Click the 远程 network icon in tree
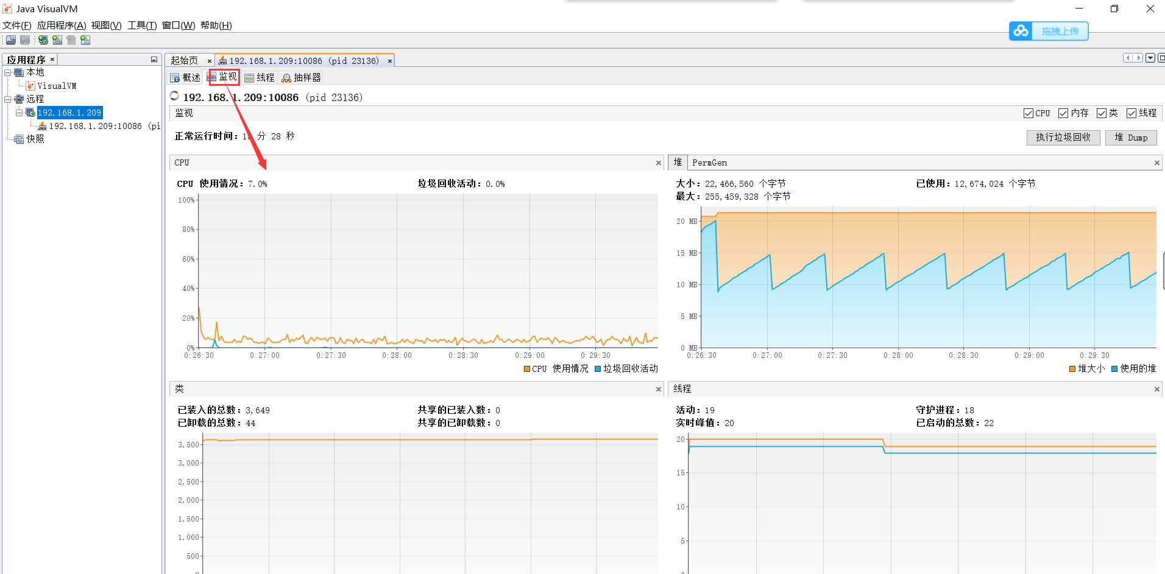This screenshot has width=1165, height=574. (19, 99)
